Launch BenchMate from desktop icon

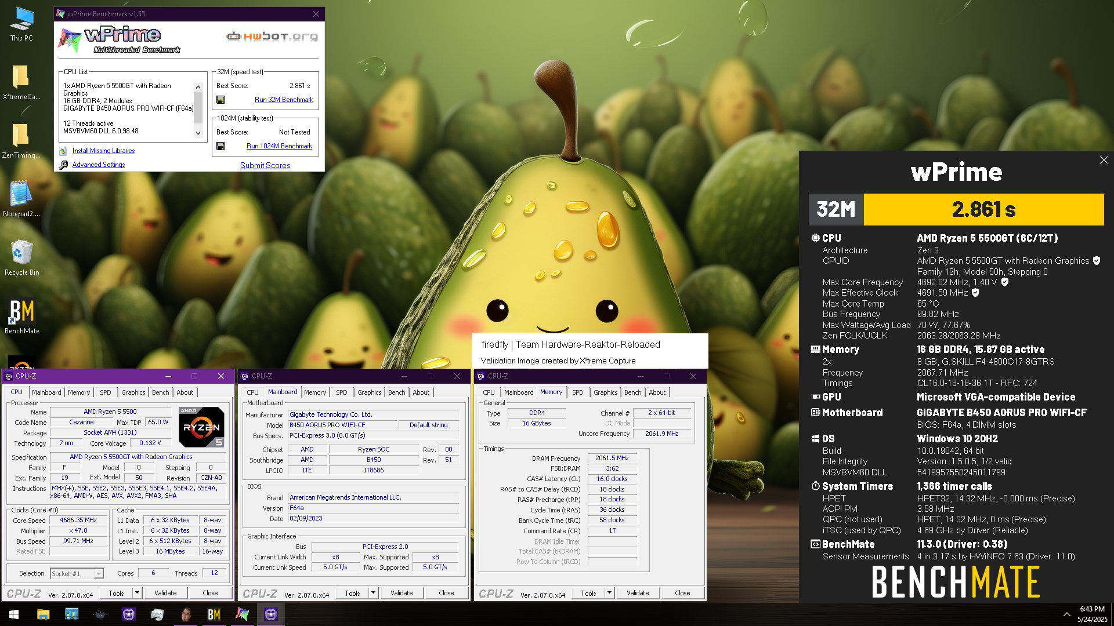(x=21, y=316)
